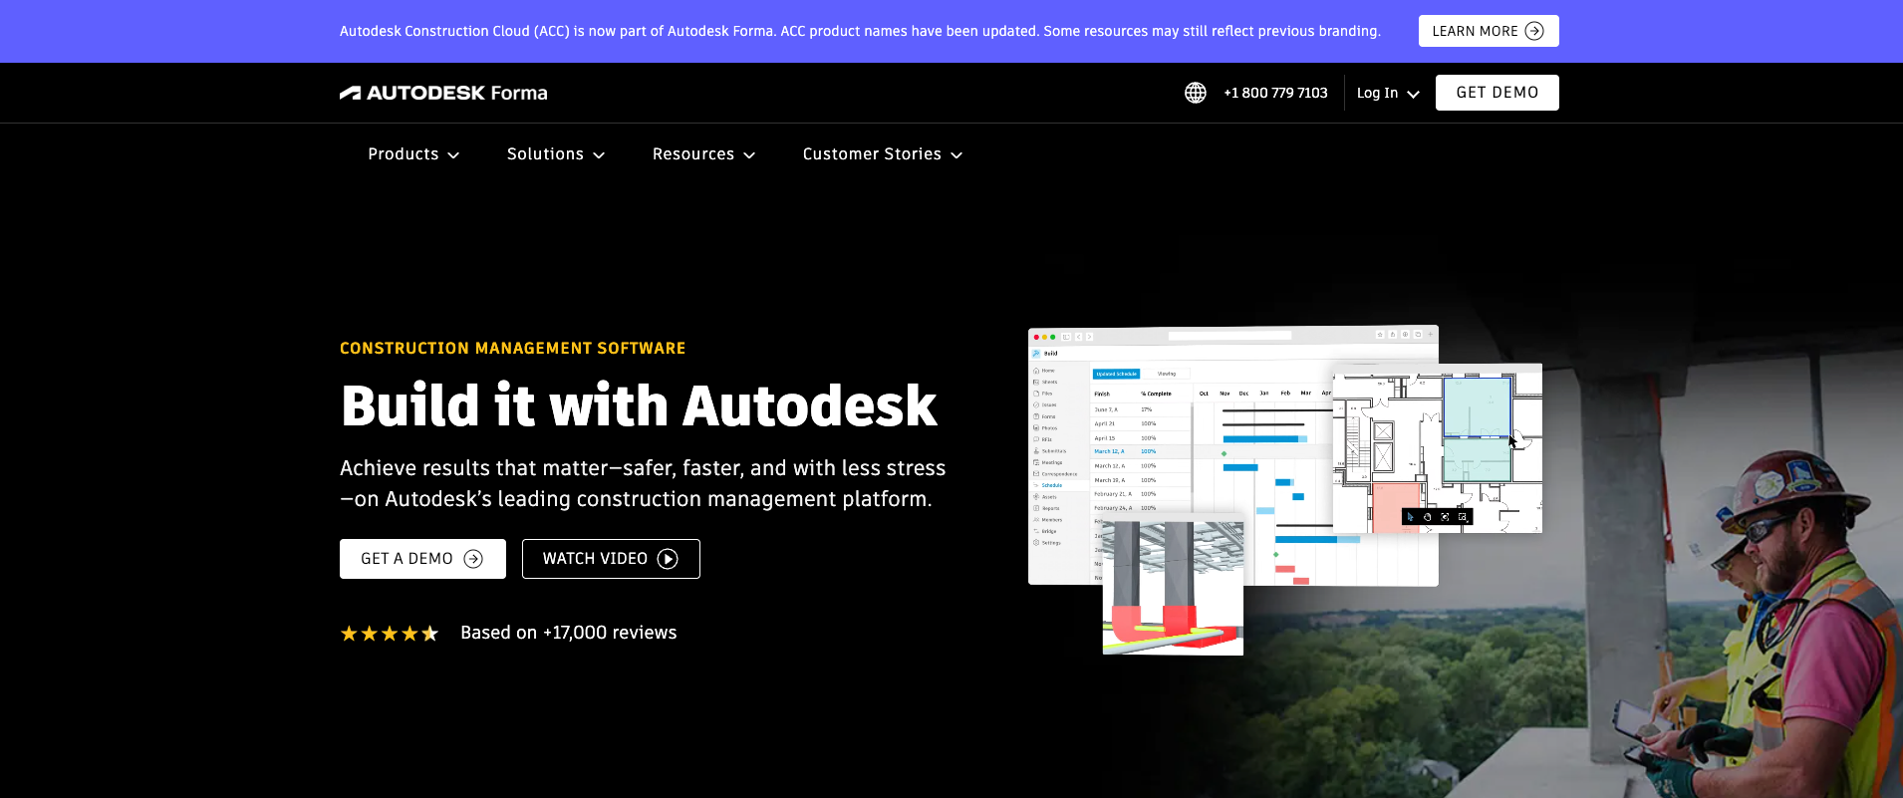Click the floor plan image thumbnail
The height and width of the screenshot is (798, 1903).
point(1438,448)
